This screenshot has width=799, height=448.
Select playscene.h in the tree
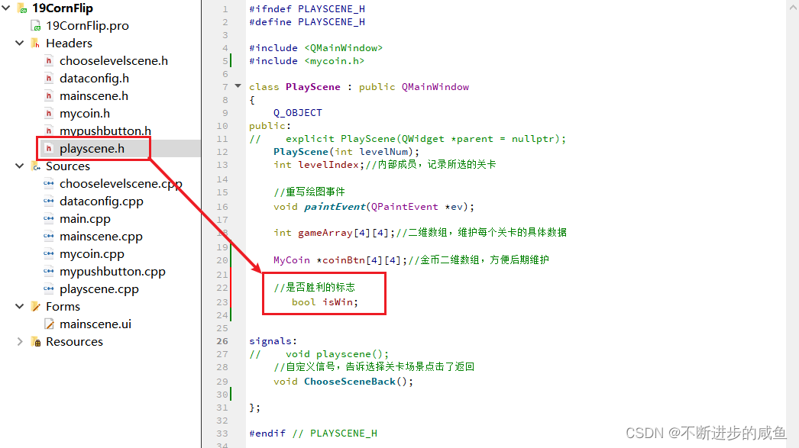[x=92, y=149]
